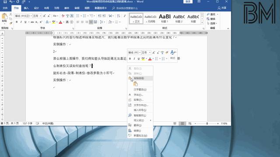The height and width of the screenshot is (157, 280).
Task: Click the phonetic guide icon in ribbon
Action: pyautogui.click(x=67, y=16)
